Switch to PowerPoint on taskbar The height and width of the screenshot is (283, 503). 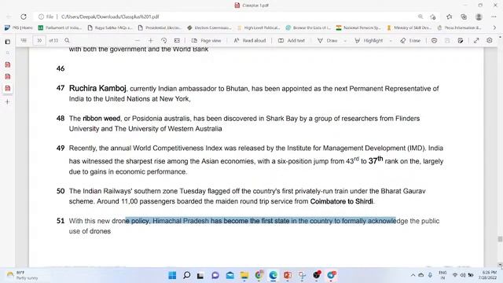288,275
